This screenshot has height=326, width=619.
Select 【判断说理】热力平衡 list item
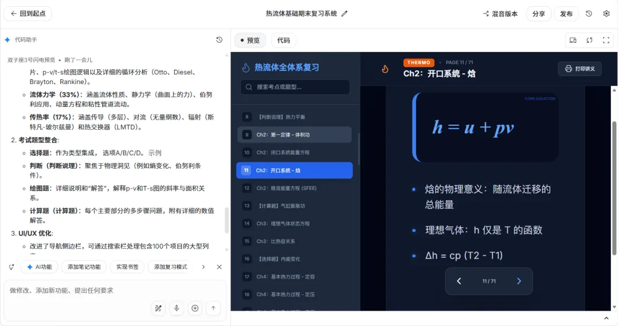pos(294,117)
